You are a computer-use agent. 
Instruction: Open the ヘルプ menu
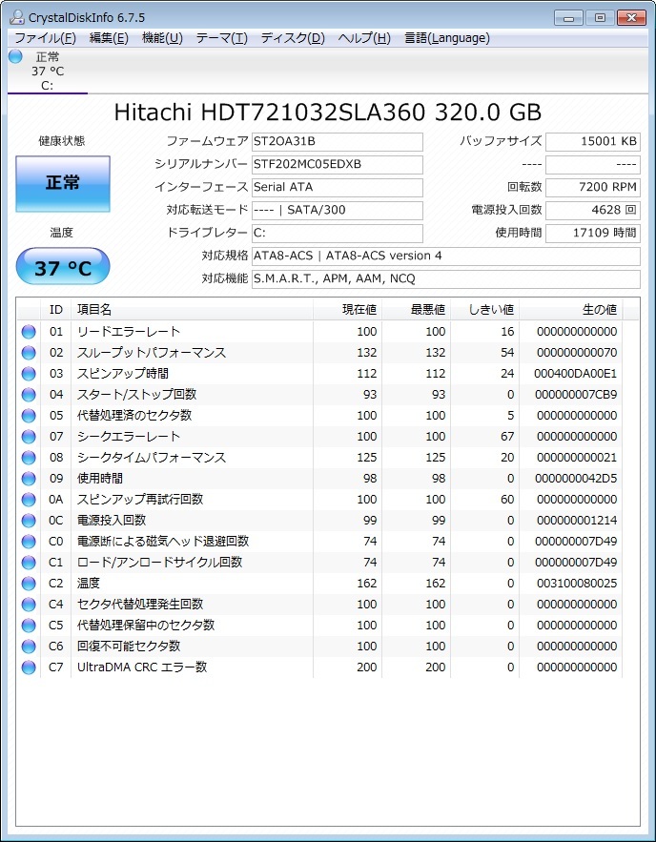(364, 37)
